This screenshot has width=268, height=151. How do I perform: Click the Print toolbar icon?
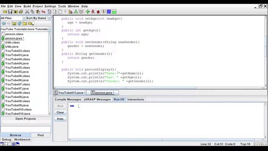tap(21, 12)
